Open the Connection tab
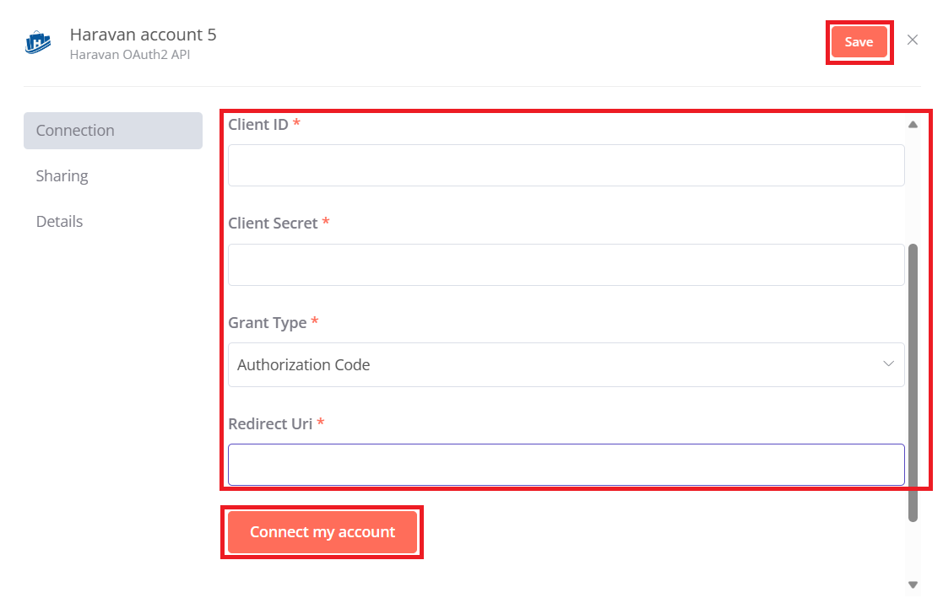943x614 pixels. tap(113, 131)
